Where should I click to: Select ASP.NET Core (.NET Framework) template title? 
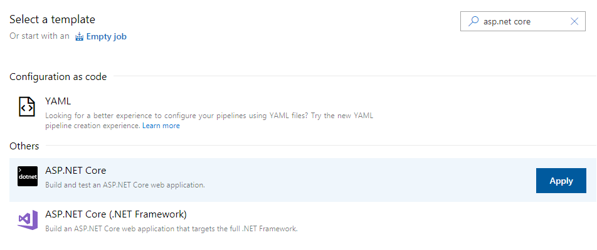[116, 214]
